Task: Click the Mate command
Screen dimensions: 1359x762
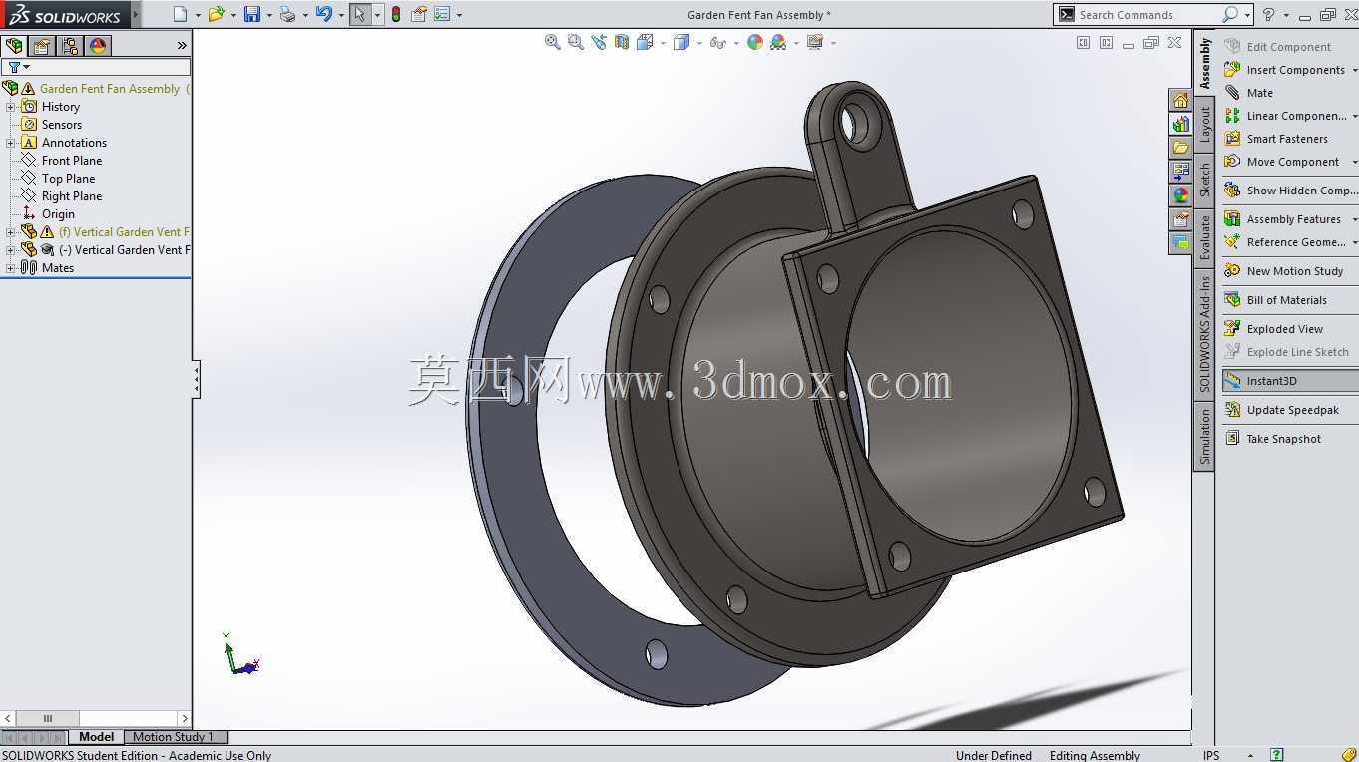Action: point(1249,93)
